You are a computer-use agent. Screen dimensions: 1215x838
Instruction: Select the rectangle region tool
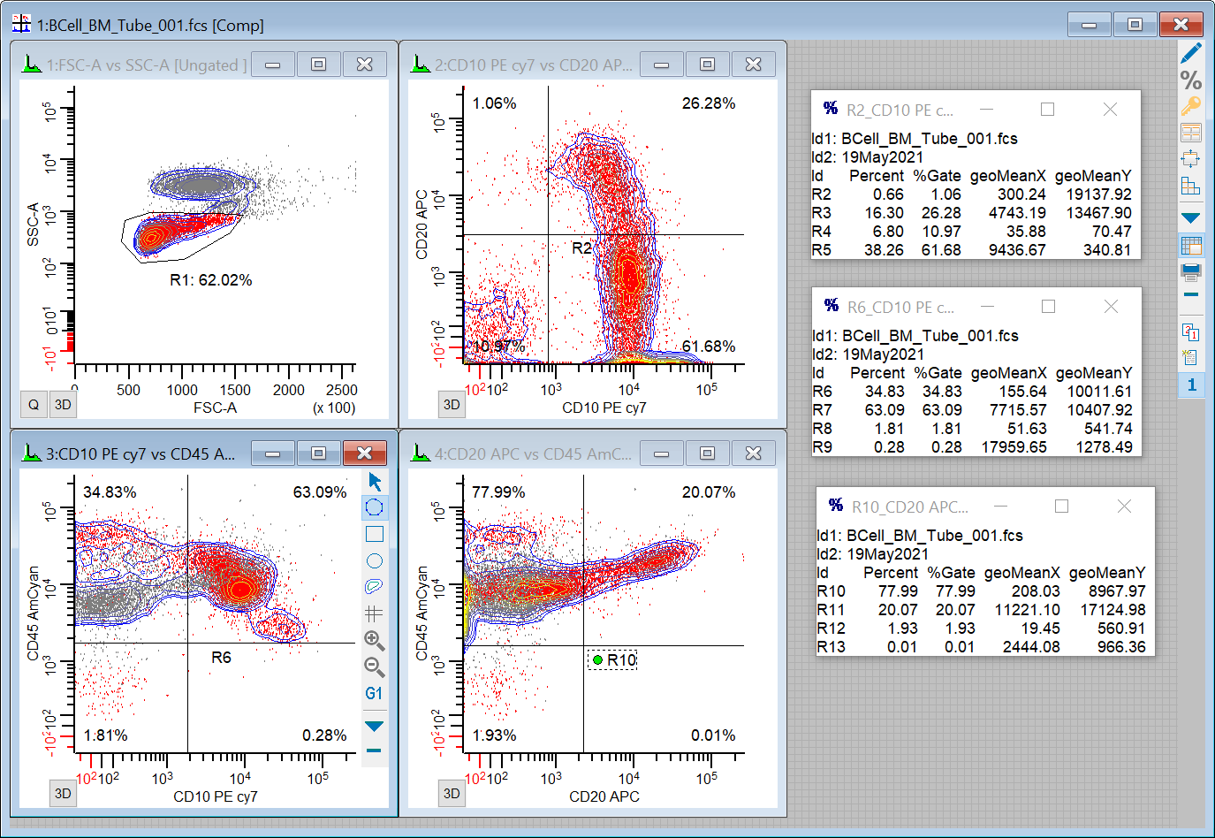[x=375, y=534]
